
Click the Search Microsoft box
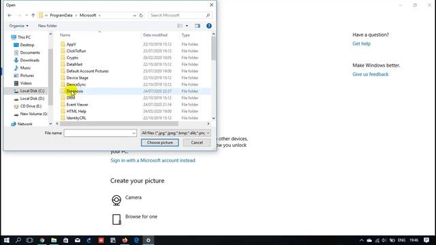(177, 15)
